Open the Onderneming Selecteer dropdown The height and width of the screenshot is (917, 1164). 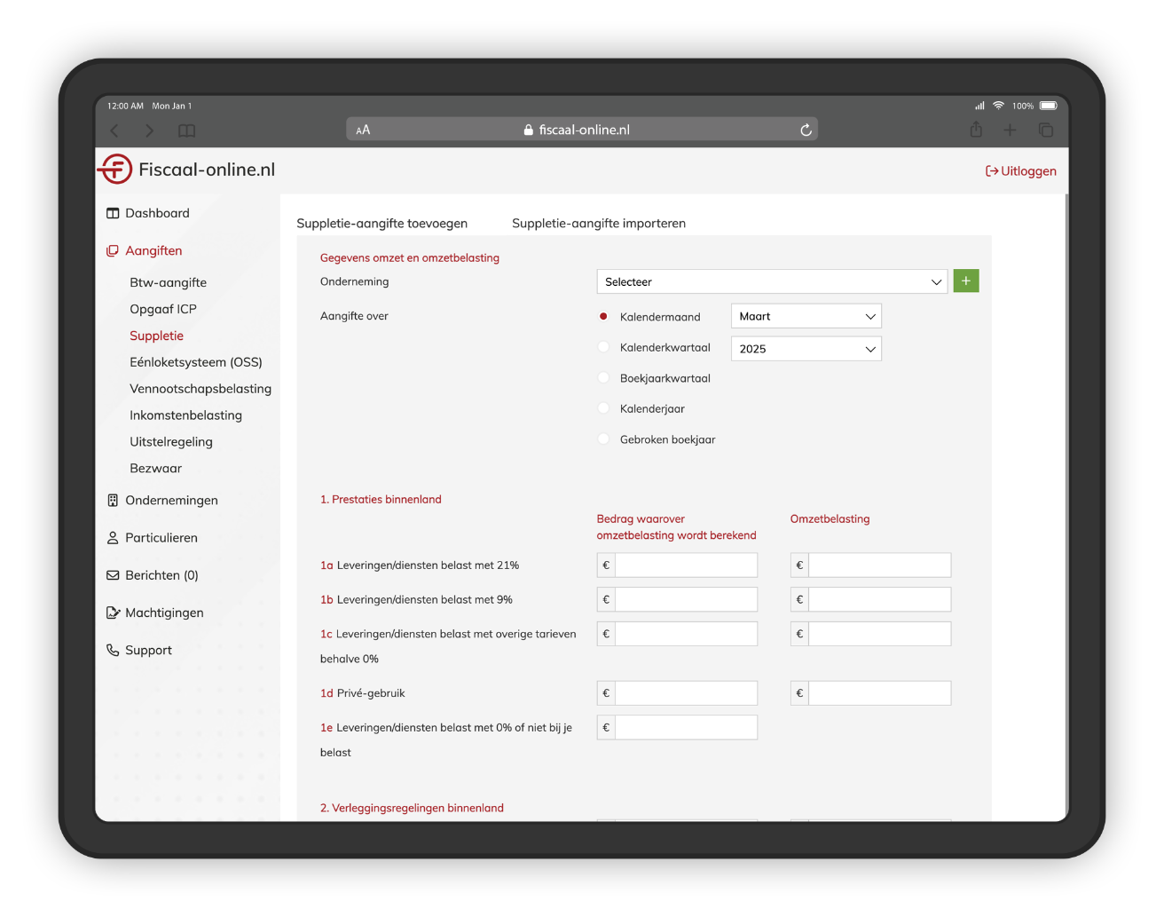(772, 281)
